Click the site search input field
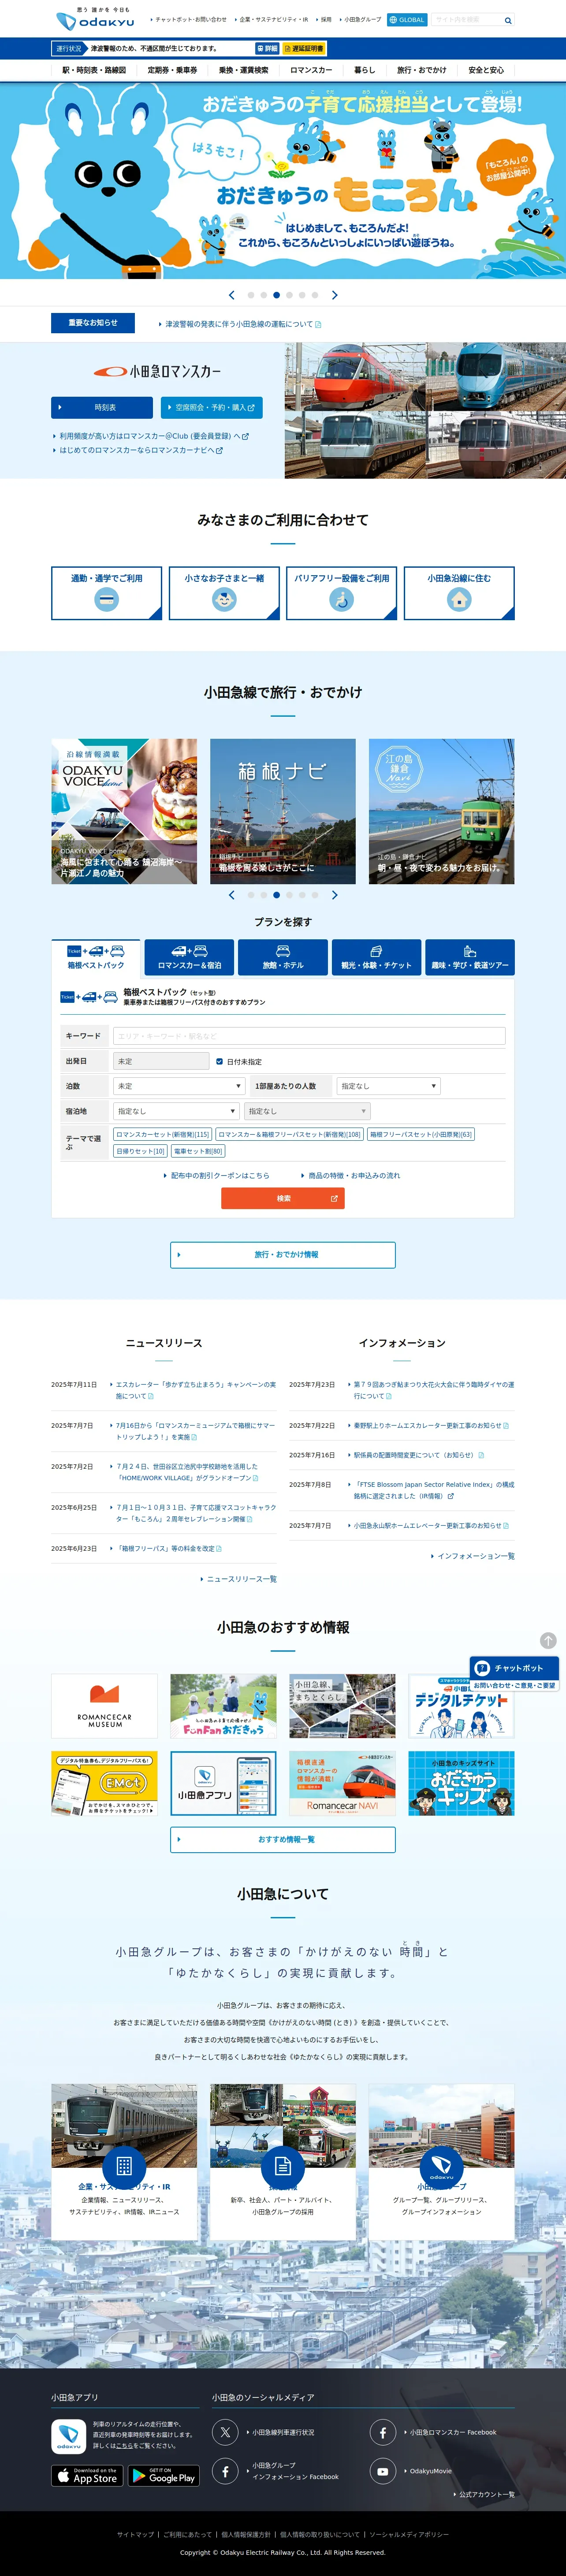The image size is (566, 2576). (x=466, y=20)
